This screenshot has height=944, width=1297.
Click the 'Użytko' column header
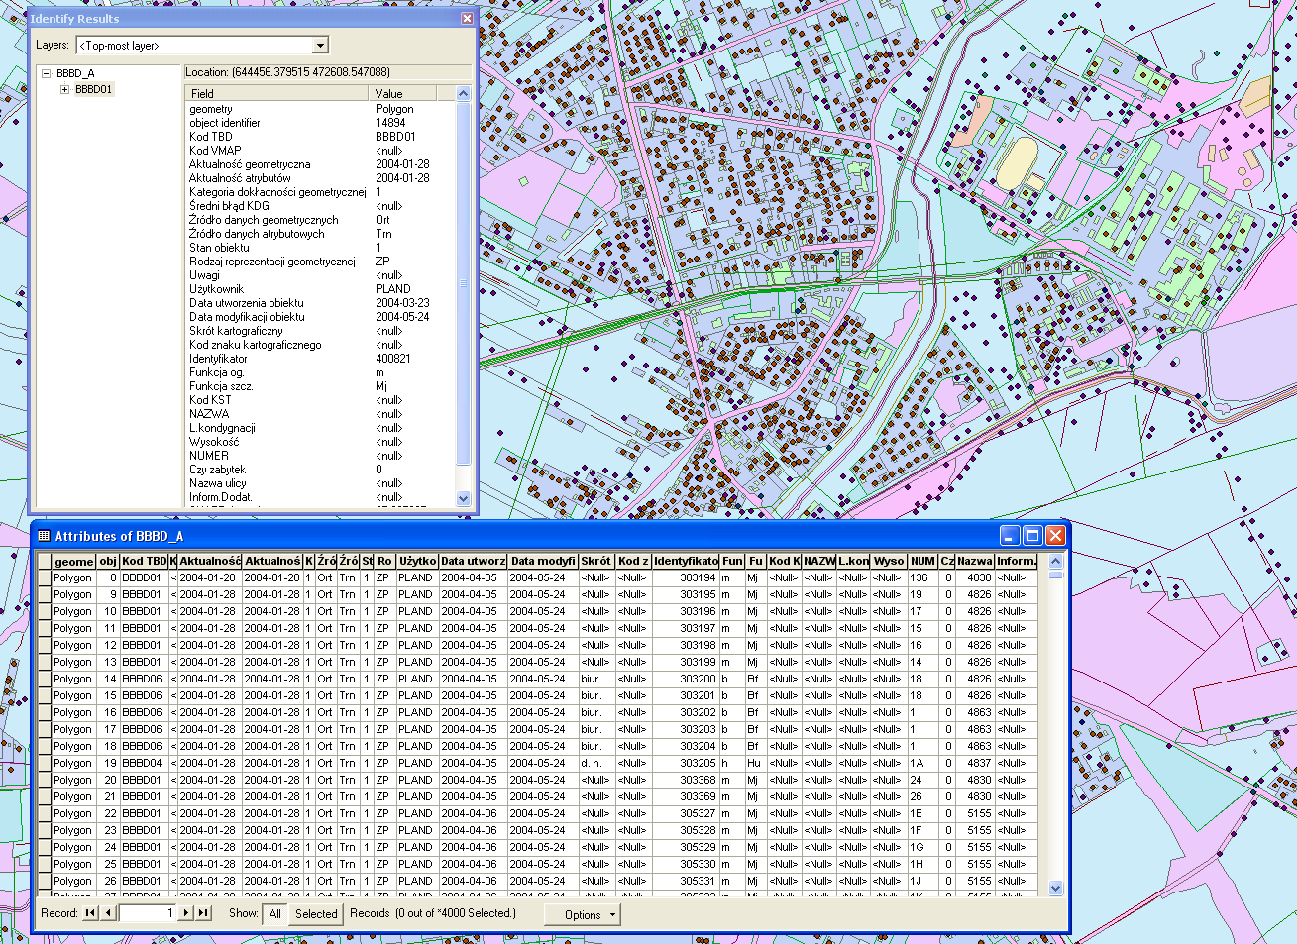coord(417,561)
